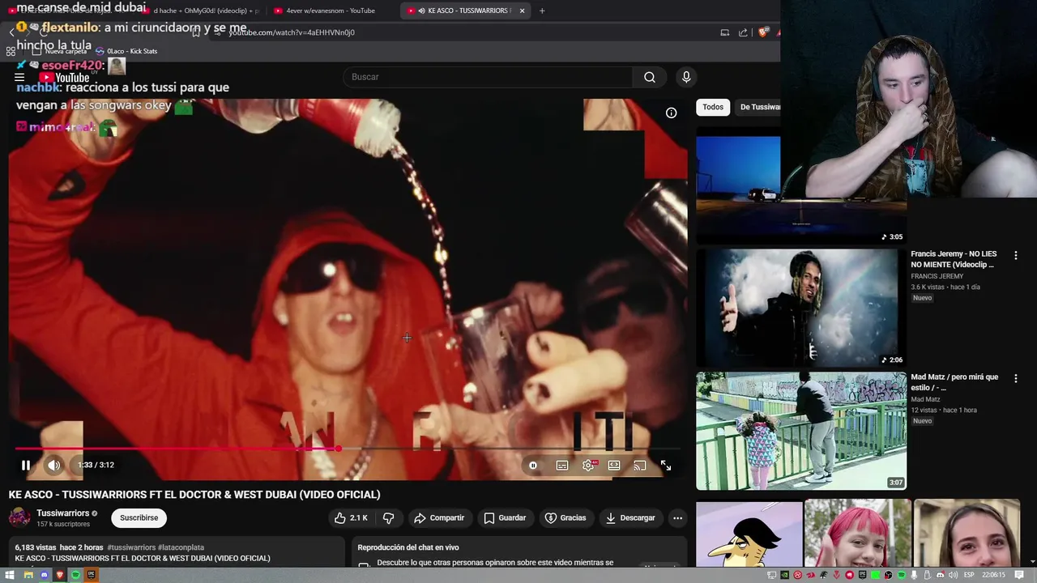Like the video with 2.1 K likes

[351, 518]
